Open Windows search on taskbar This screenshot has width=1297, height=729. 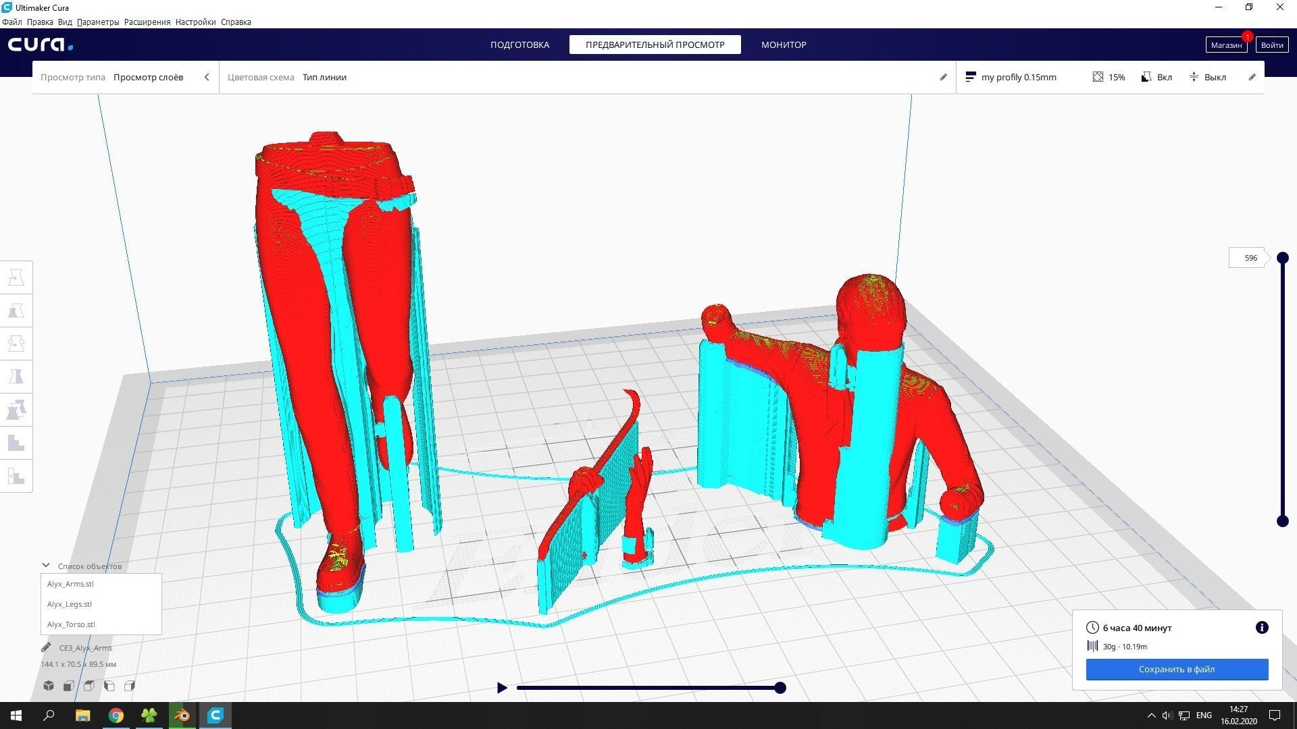click(x=49, y=715)
